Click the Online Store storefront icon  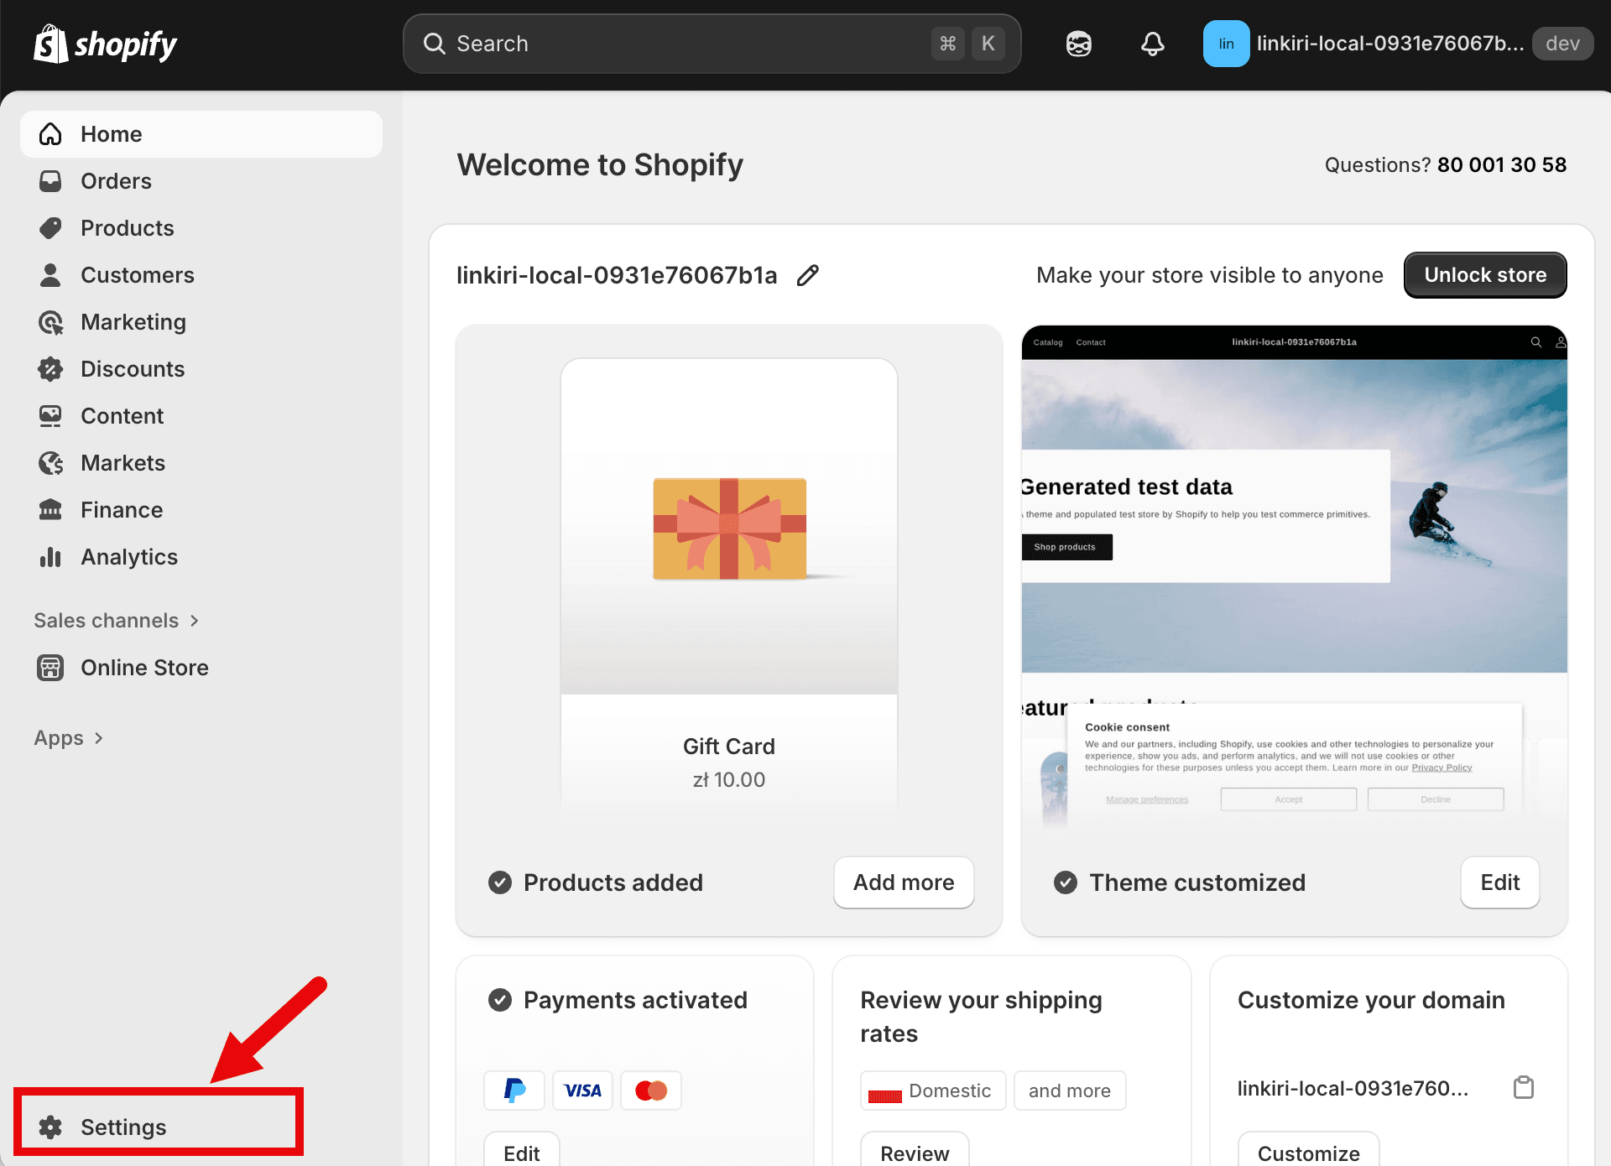(x=50, y=668)
